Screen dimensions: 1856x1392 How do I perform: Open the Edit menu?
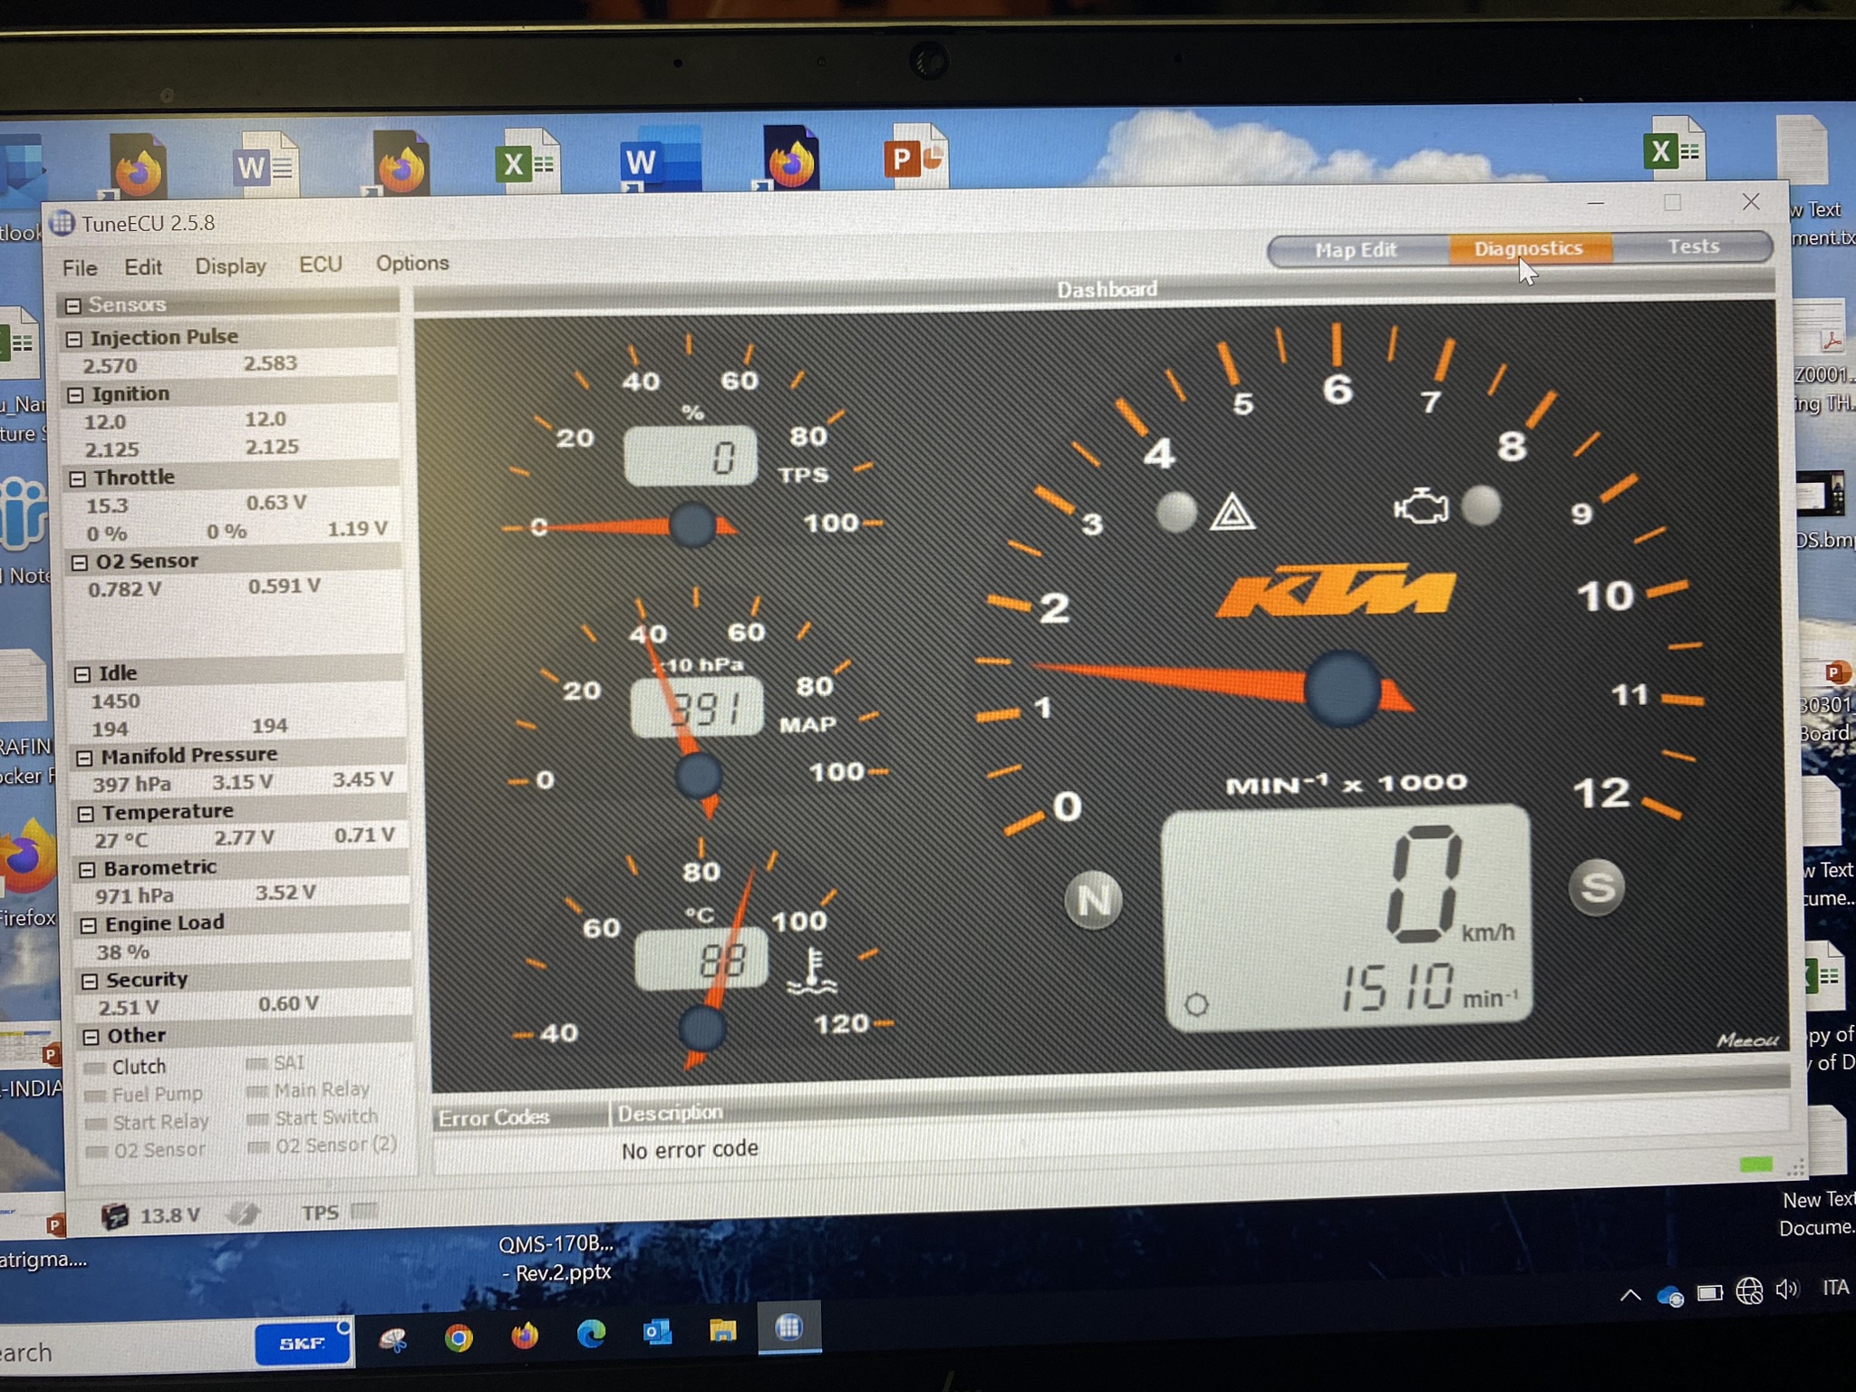click(143, 267)
